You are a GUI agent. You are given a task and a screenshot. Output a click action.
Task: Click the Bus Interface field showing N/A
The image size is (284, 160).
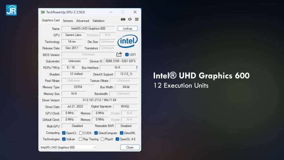(x=117, y=67)
